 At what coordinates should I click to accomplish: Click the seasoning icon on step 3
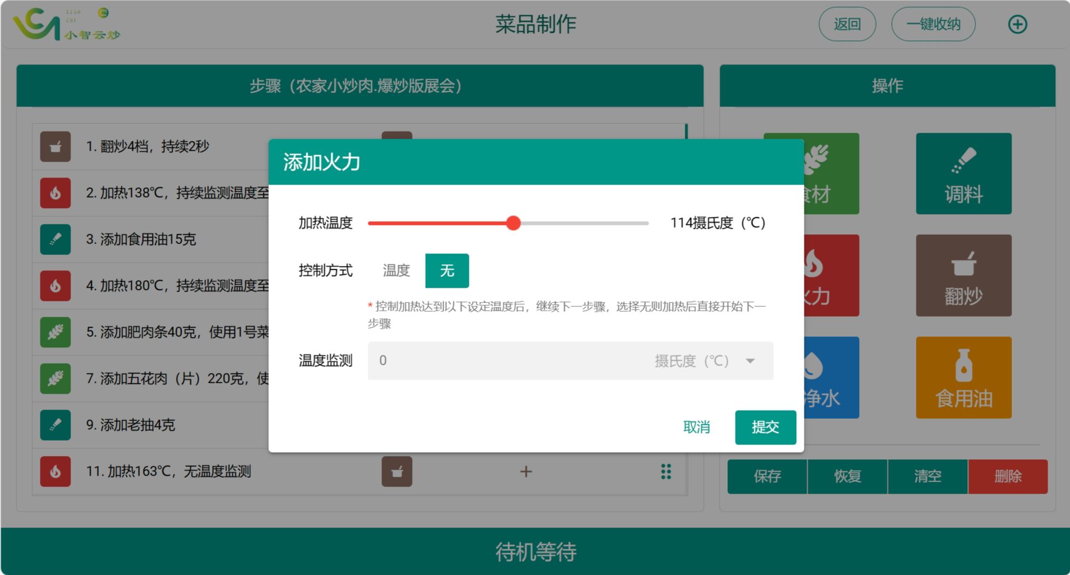tap(55, 239)
